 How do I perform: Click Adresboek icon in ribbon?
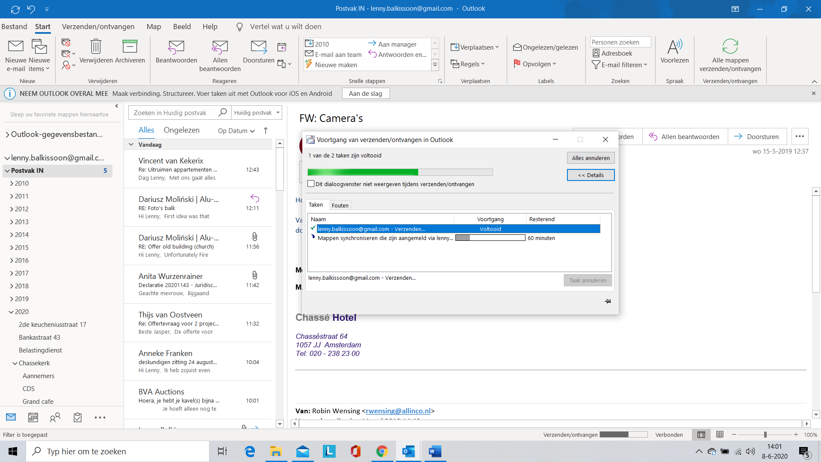[596, 53]
